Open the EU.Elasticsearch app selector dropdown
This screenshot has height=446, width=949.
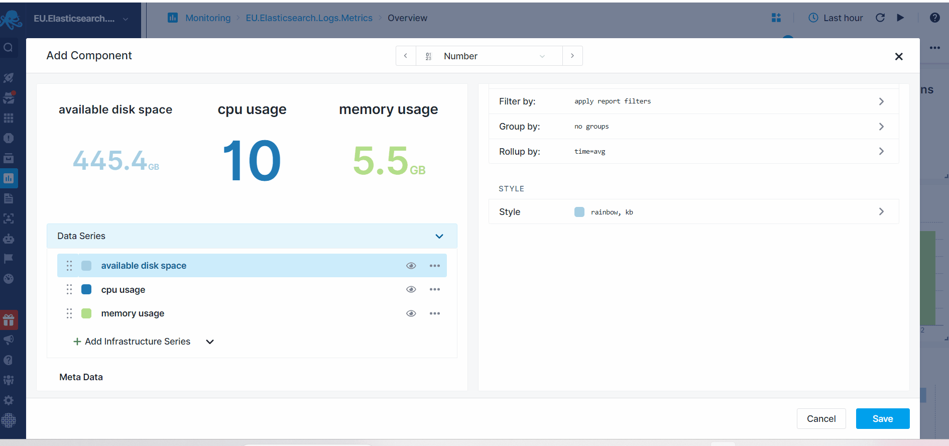click(81, 19)
